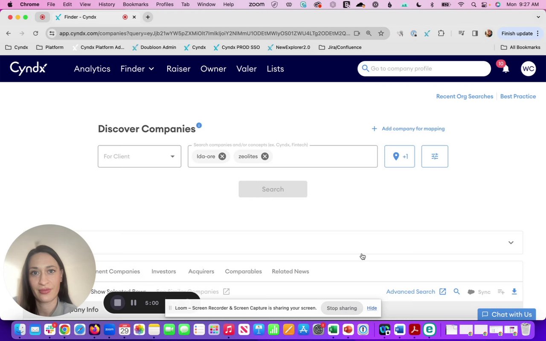
Task: Open the All Bookmarks folder
Action: [520, 47]
